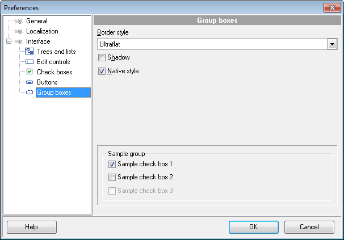
Task: Click the Check boxes green checkmark icon
Action: (30, 73)
